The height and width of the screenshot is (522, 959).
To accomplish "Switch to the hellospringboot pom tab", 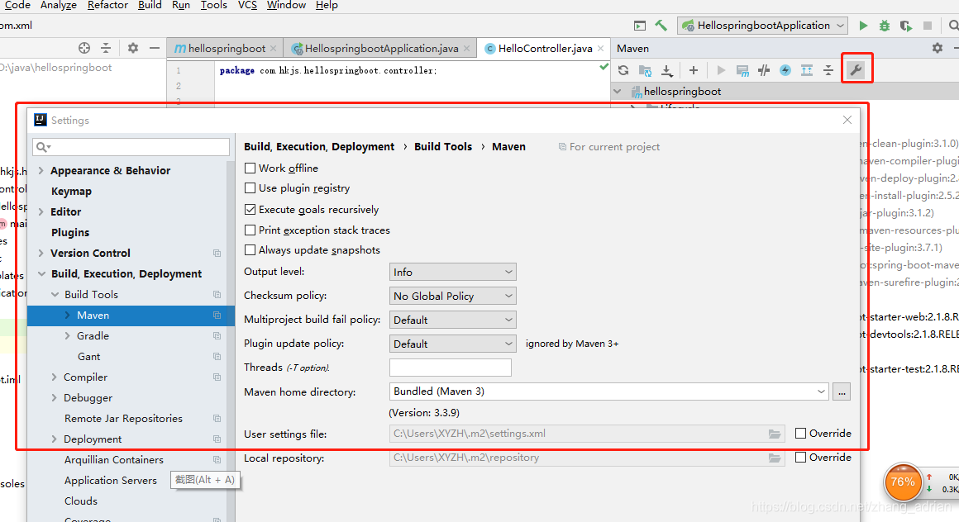I will pos(227,48).
